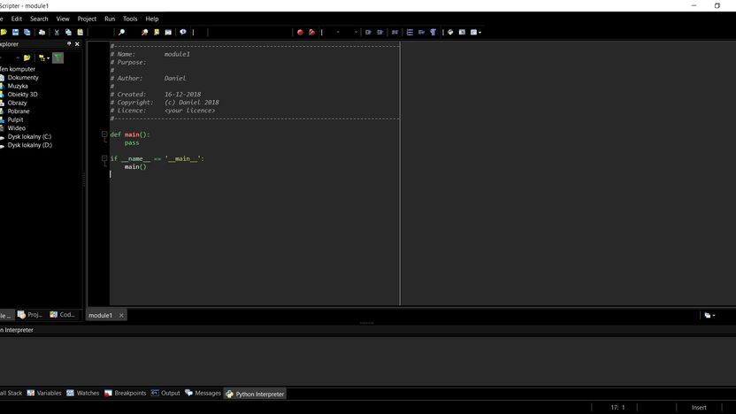Toggle the green filter icon in File Explorer

(57, 57)
